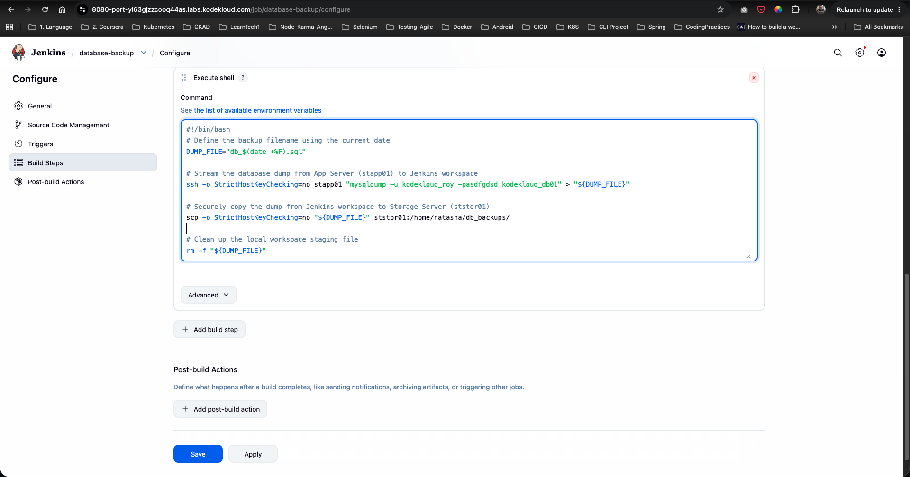The height and width of the screenshot is (477, 910).
Task: Click the Pocket extension icon
Action: tap(761, 9)
